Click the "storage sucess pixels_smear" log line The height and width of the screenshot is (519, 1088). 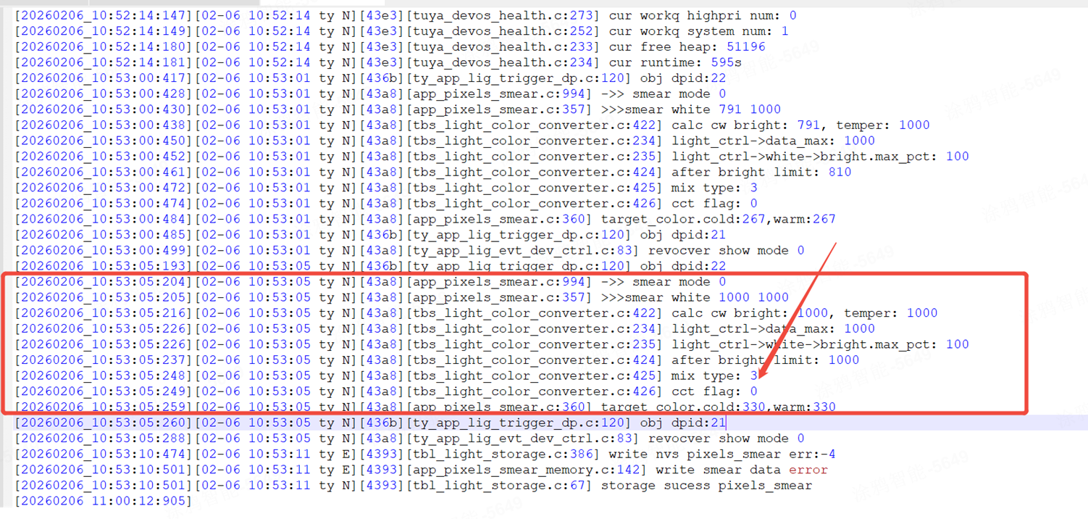click(x=706, y=486)
